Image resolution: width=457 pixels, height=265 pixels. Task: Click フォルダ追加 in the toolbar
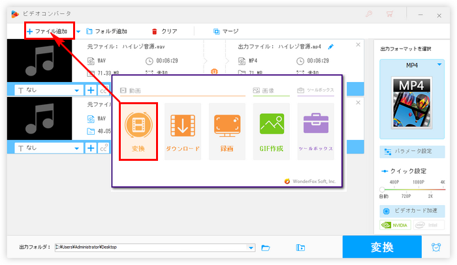tap(106, 31)
